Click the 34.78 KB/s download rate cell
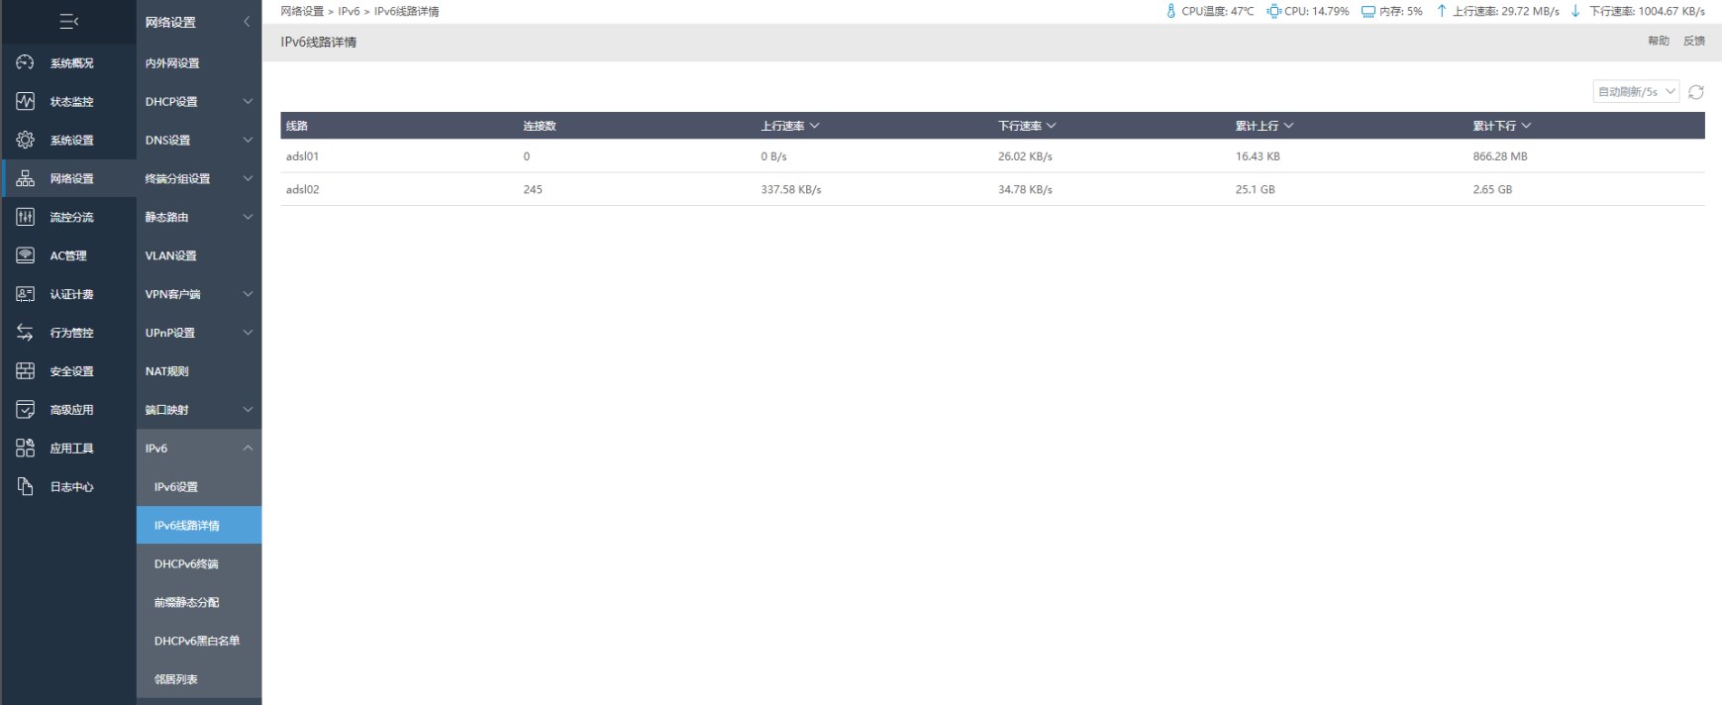The image size is (1722, 705). coord(1025,189)
